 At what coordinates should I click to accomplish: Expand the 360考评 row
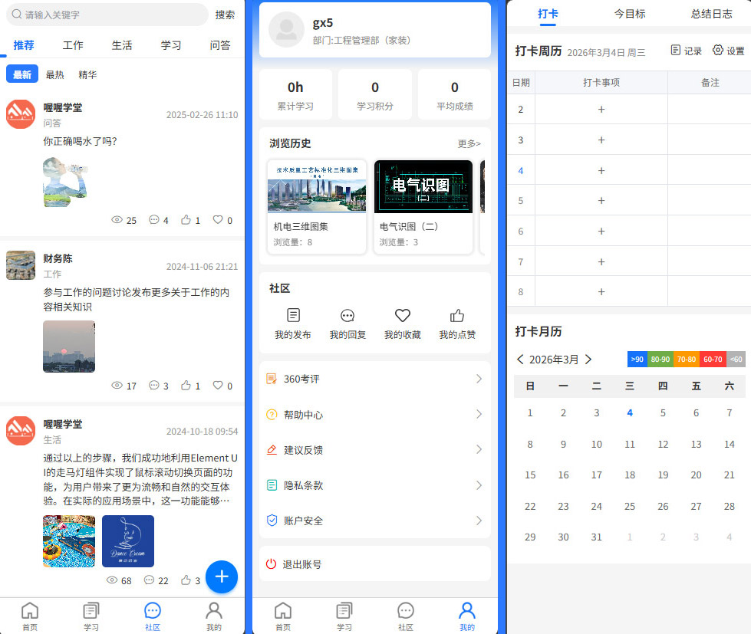tap(375, 379)
